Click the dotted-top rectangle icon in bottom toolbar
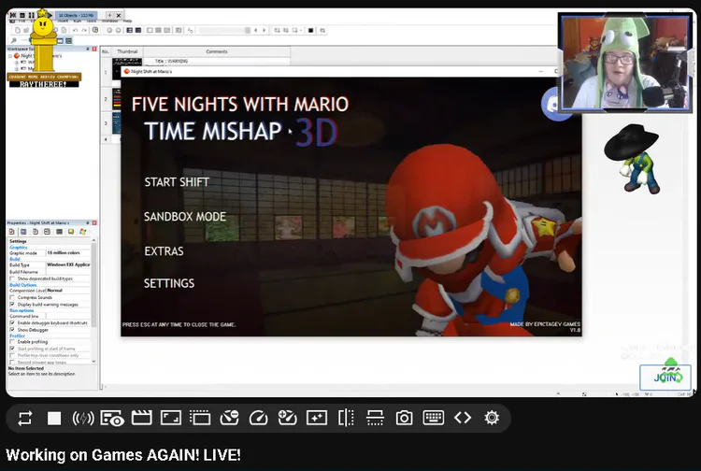Image resolution: width=701 pixels, height=471 pixels. [200, 419]
